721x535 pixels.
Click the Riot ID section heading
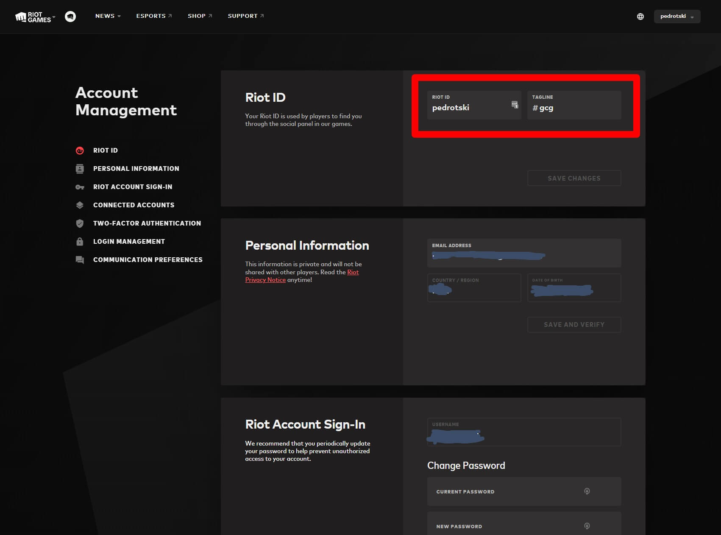click(265, 98)
